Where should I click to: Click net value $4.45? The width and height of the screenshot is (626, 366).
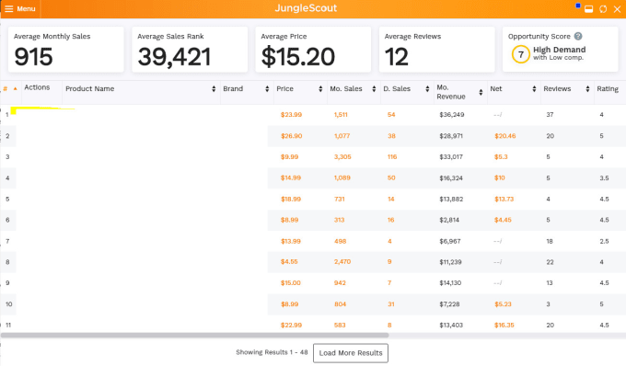[503, 220]
